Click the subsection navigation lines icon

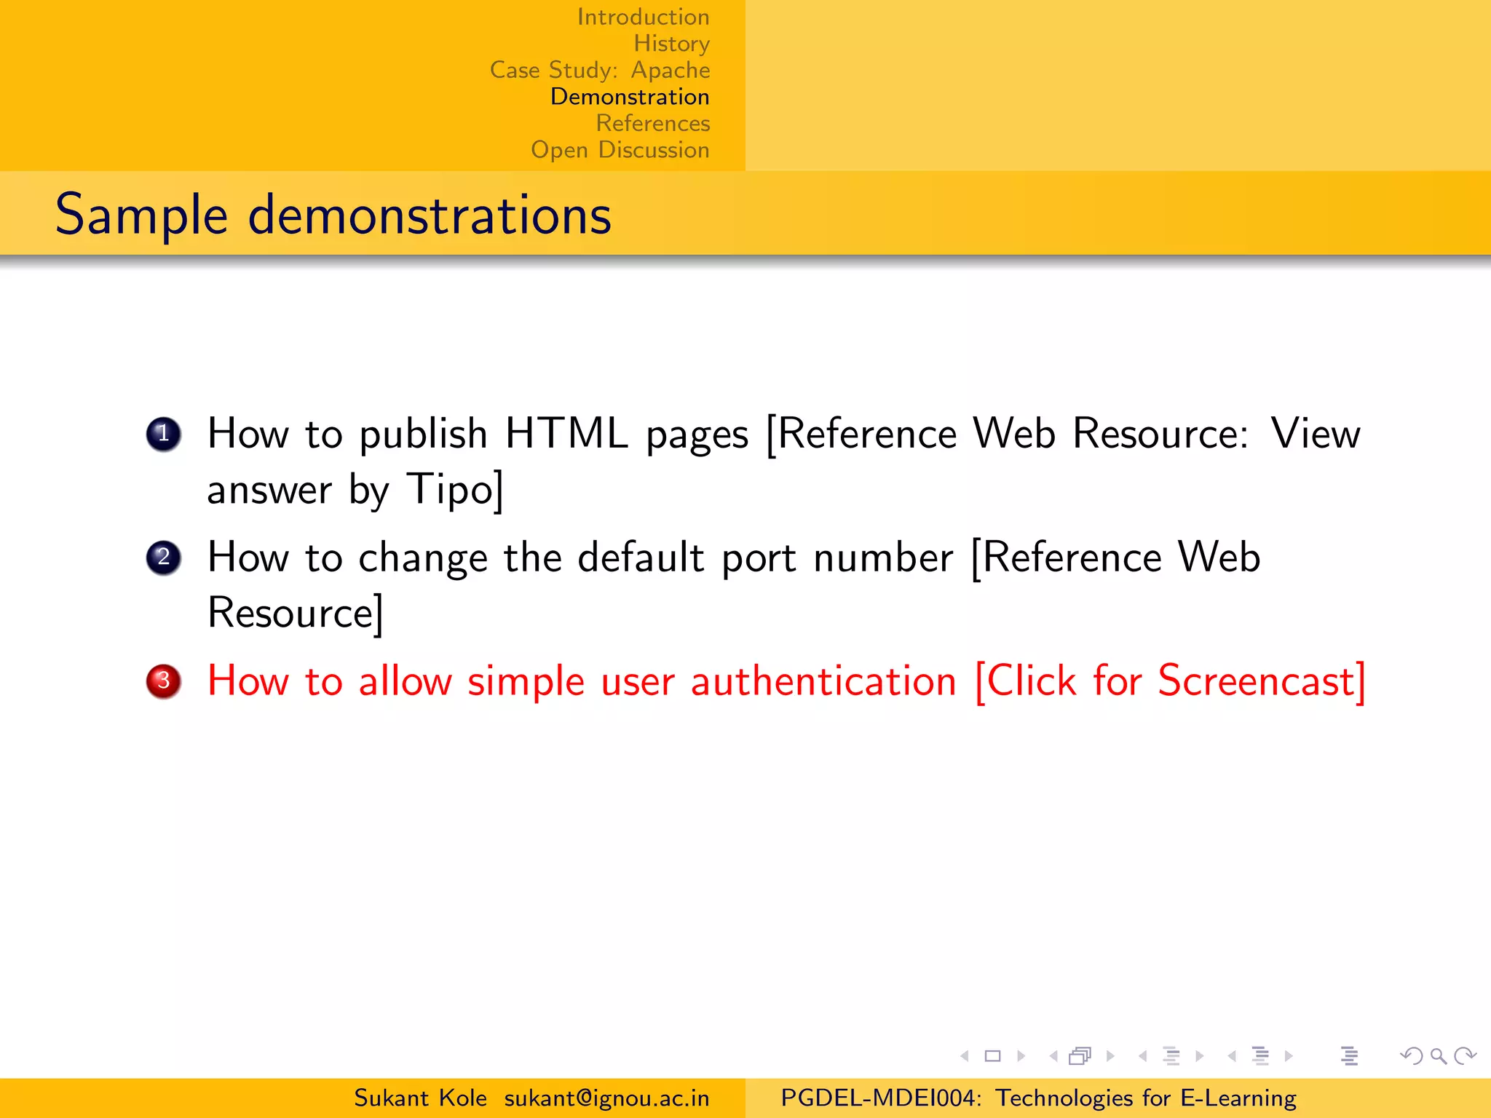[x=1171, y=1056]
